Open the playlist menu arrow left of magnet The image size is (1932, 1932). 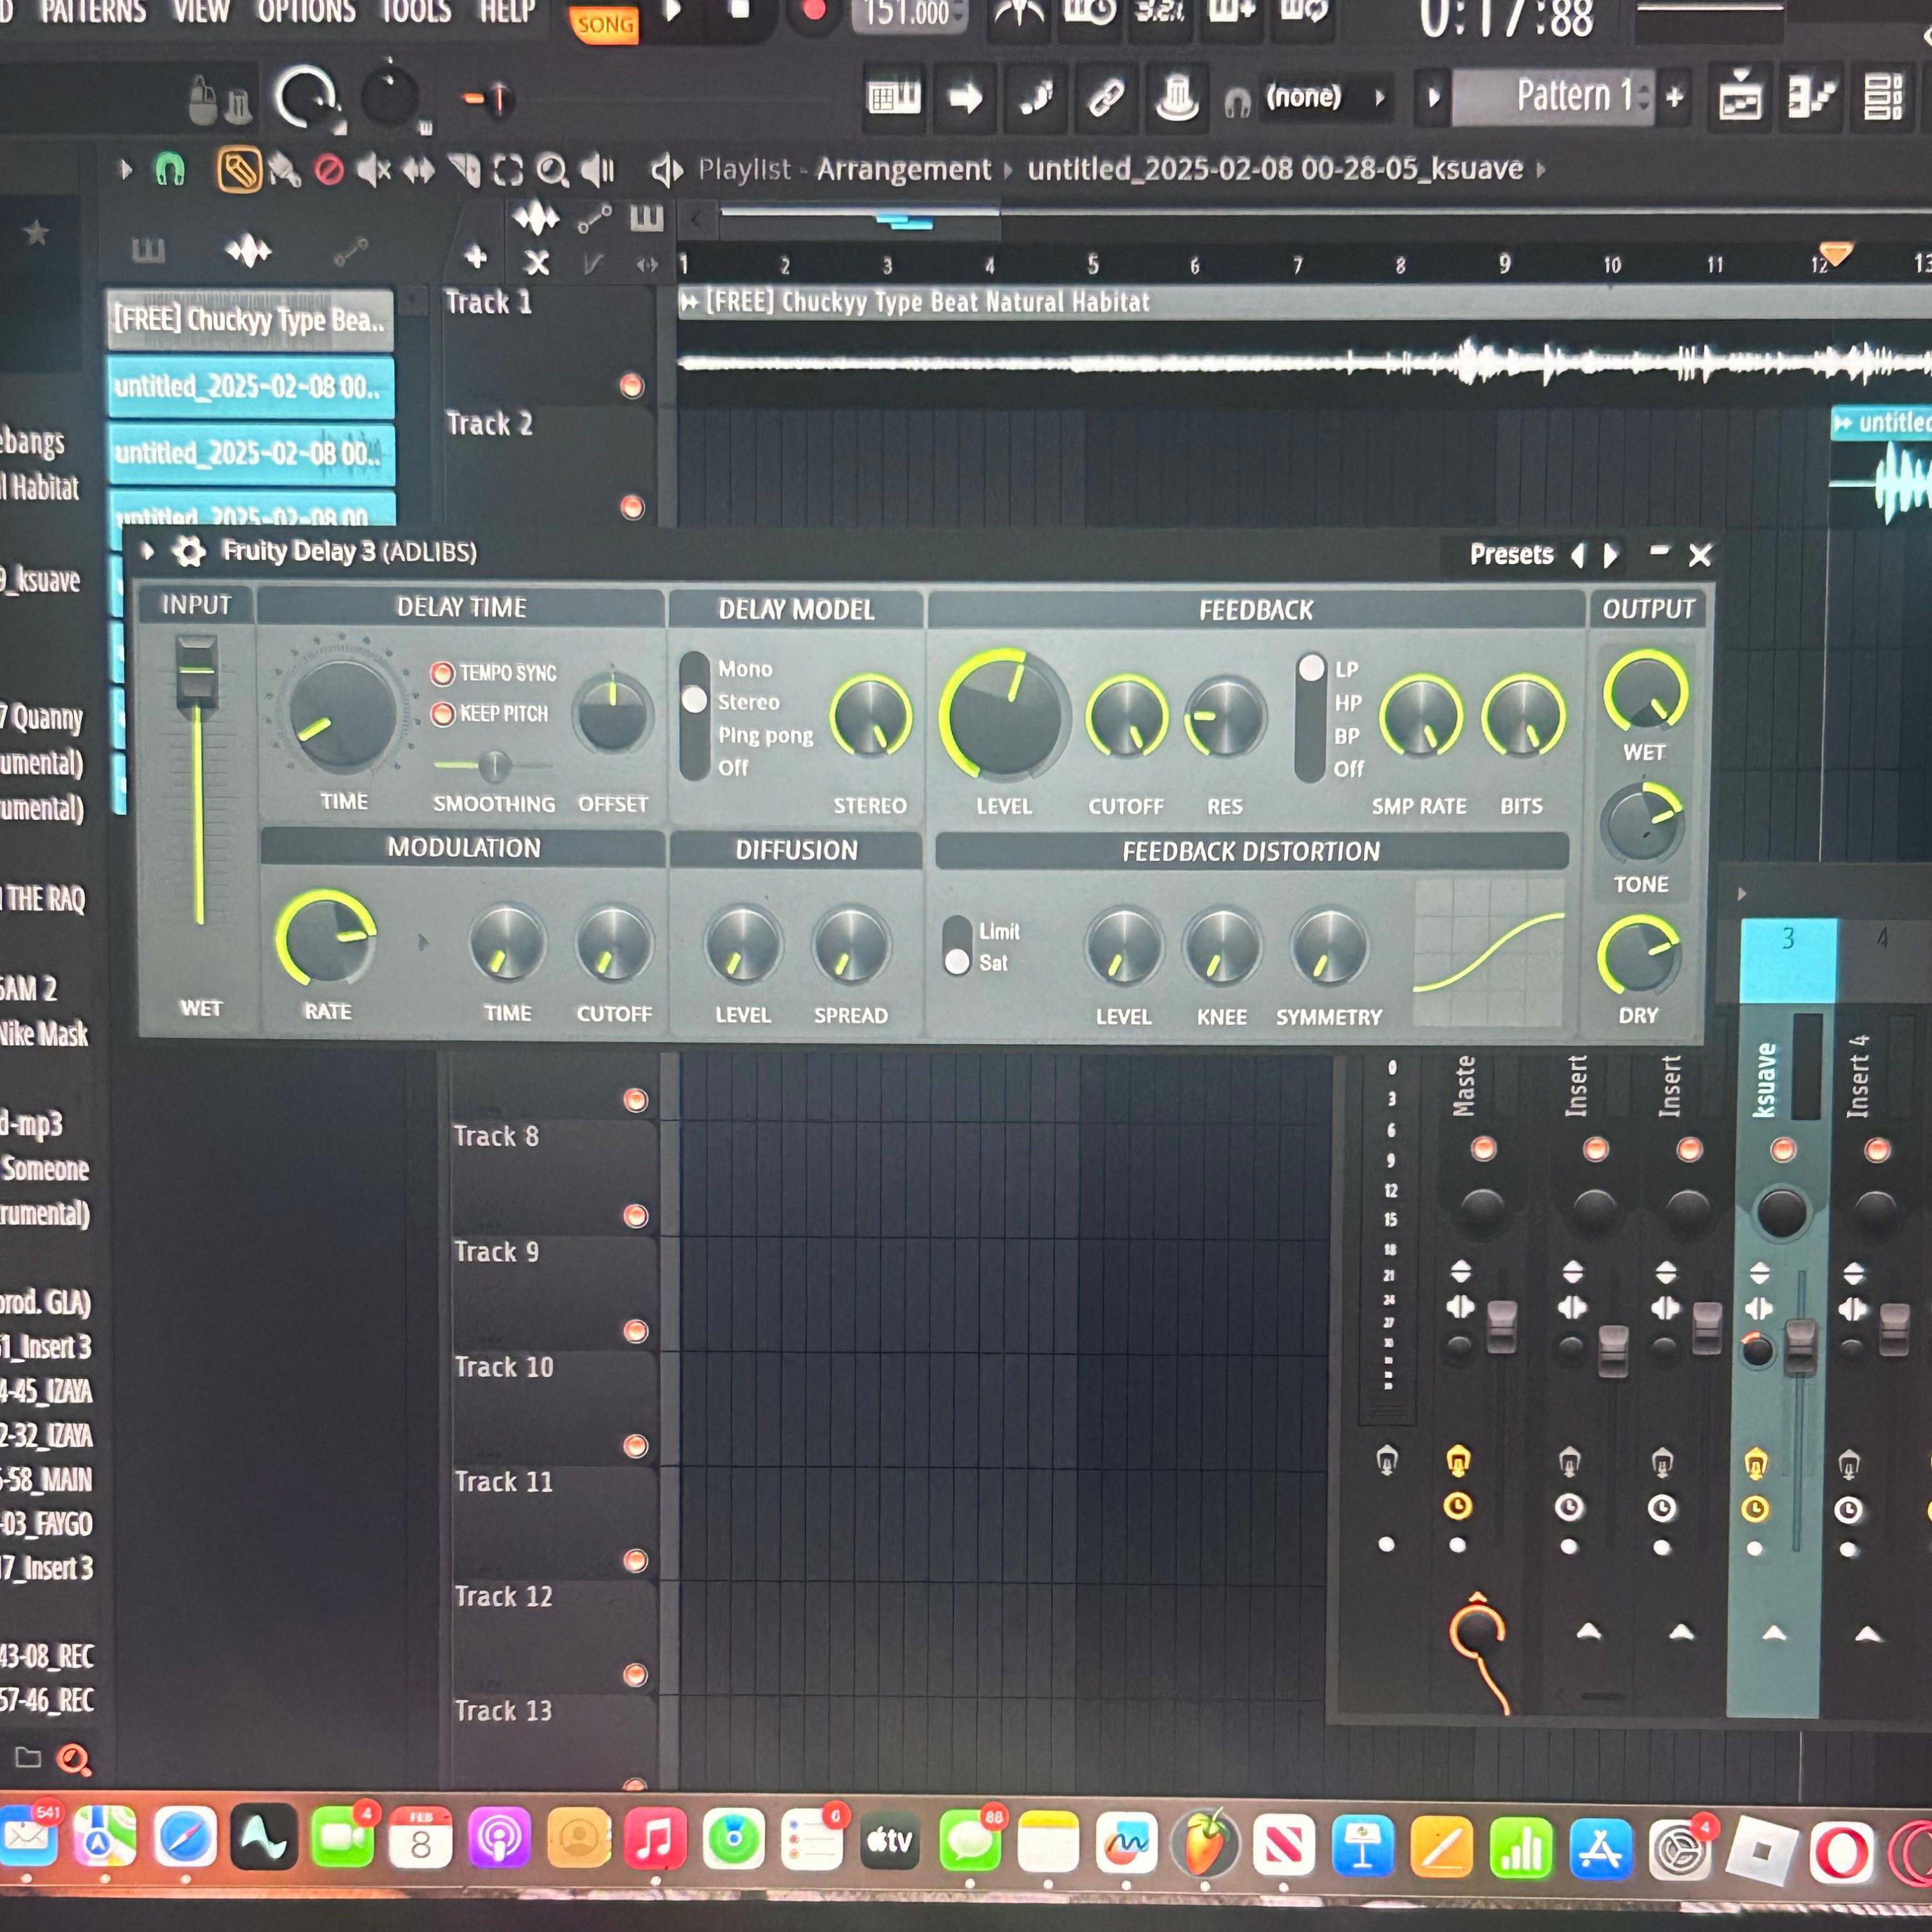[125, 170]
